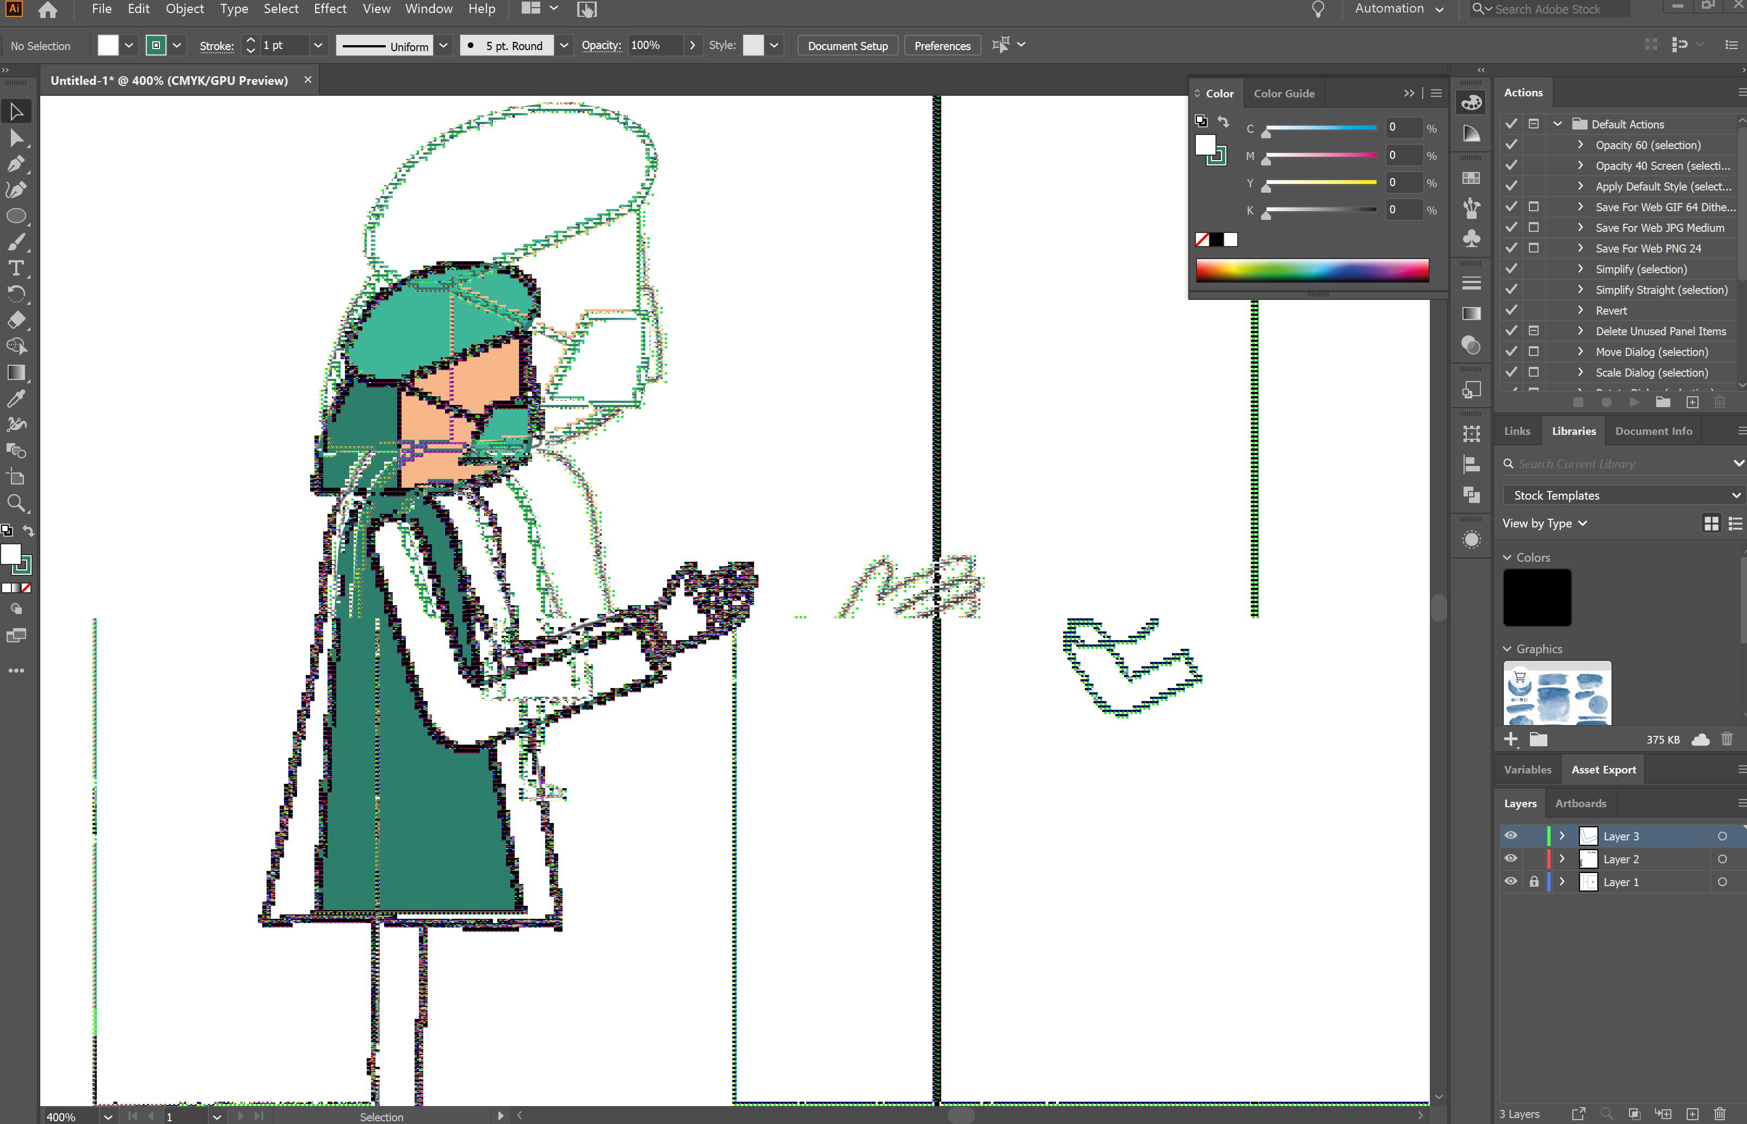Open the View by Type dropdown
Image resolution: width=1747 pixels, height=1124 pixels.
click(x=1544, y=523)
